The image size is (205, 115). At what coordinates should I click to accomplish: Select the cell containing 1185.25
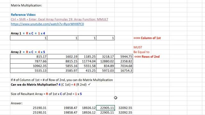pyautogui.click(x=87, y=57)
